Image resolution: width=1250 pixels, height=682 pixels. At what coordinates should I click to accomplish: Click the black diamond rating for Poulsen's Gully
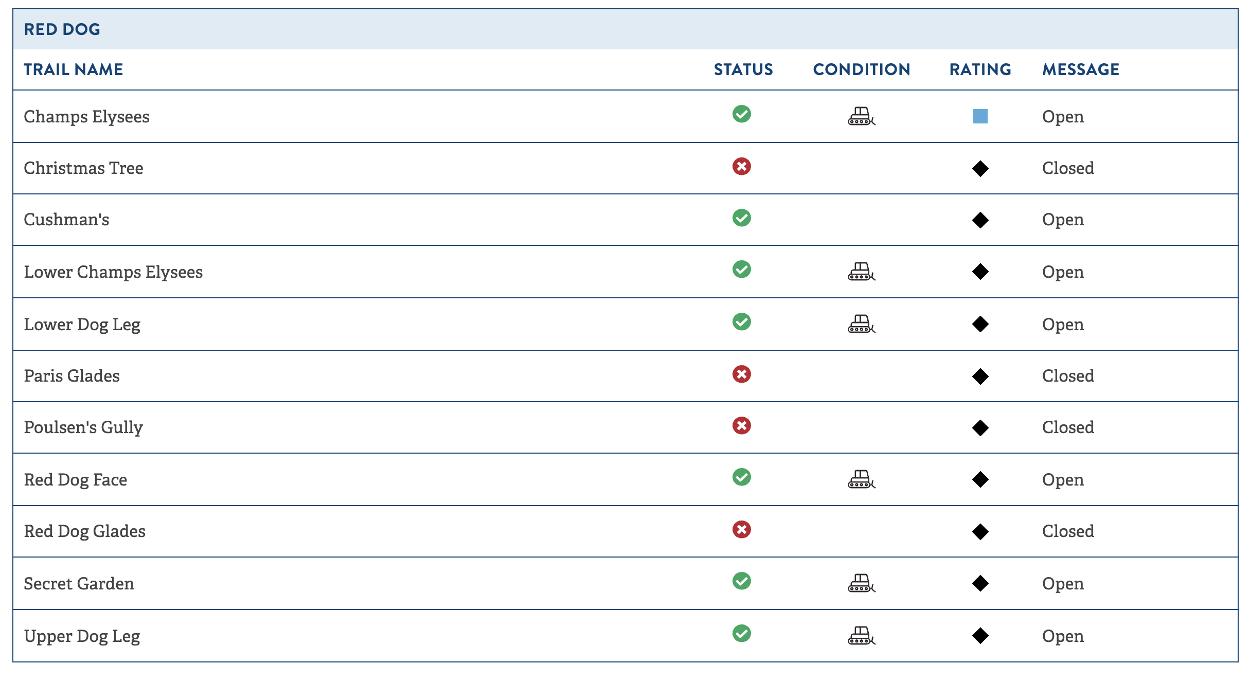980,427
